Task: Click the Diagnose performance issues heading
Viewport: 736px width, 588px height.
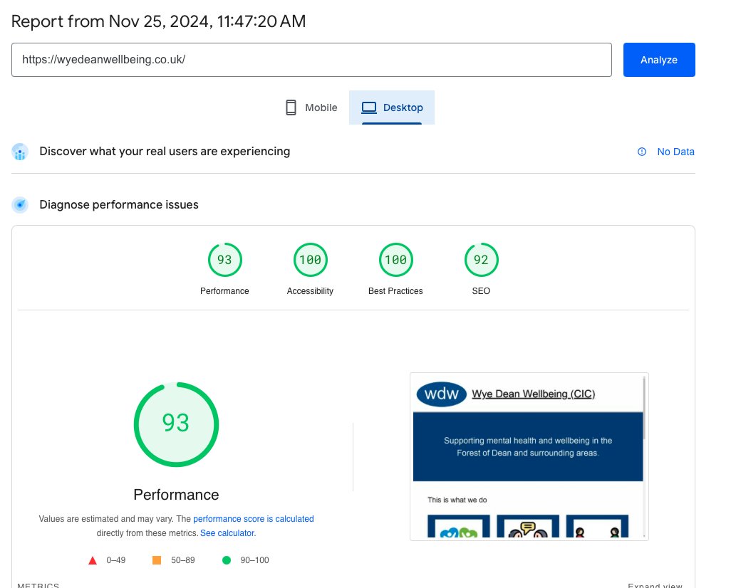Action: (x=119, y=205)
